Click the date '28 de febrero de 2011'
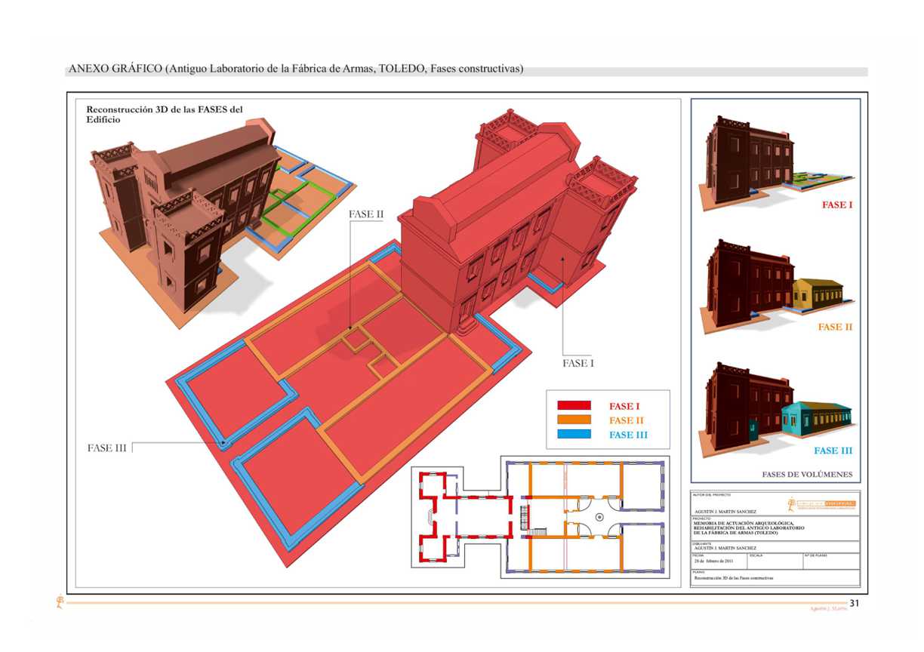 pos(713,561)
